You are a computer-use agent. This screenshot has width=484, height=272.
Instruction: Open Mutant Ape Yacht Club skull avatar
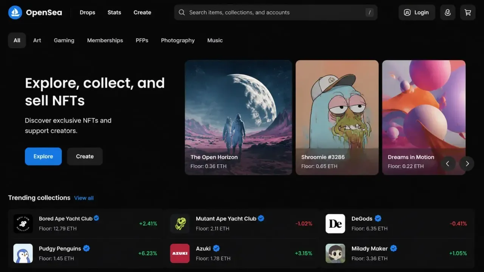point(180,224)
